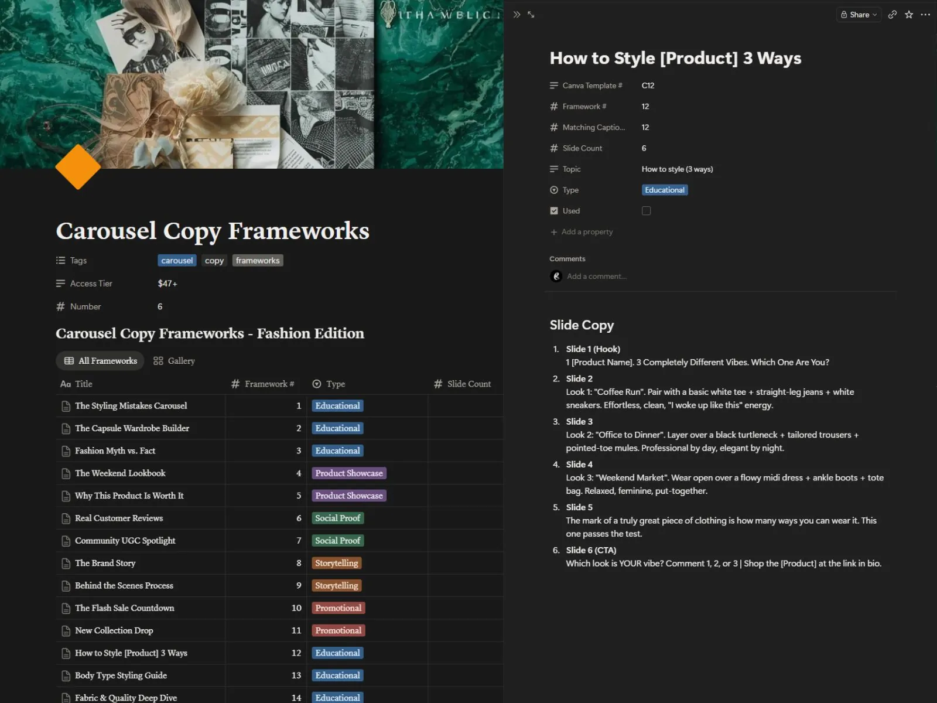937x703 pixels.
Task: Switch to the Gallery view tab
Action: pyautogui.click(x=174, y=361)
